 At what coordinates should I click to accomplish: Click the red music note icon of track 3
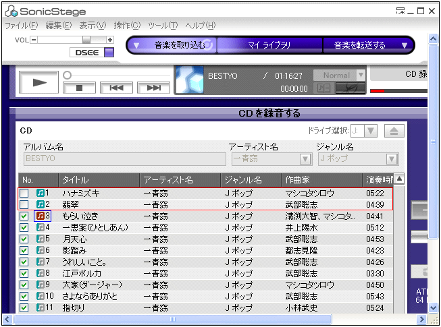(41, 216)
